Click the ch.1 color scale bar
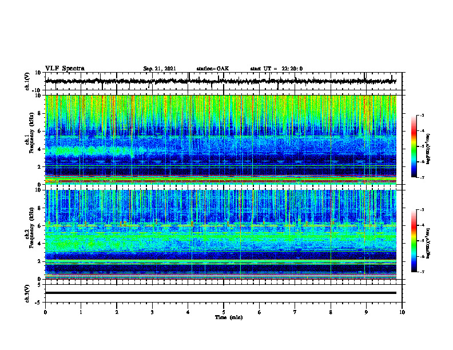 pos(414,146)
